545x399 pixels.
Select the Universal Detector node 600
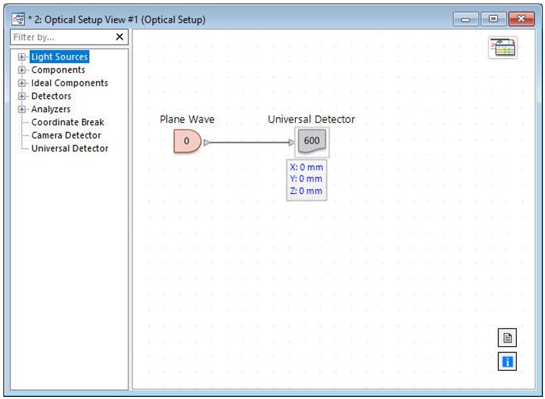click(x=312, y=142)
